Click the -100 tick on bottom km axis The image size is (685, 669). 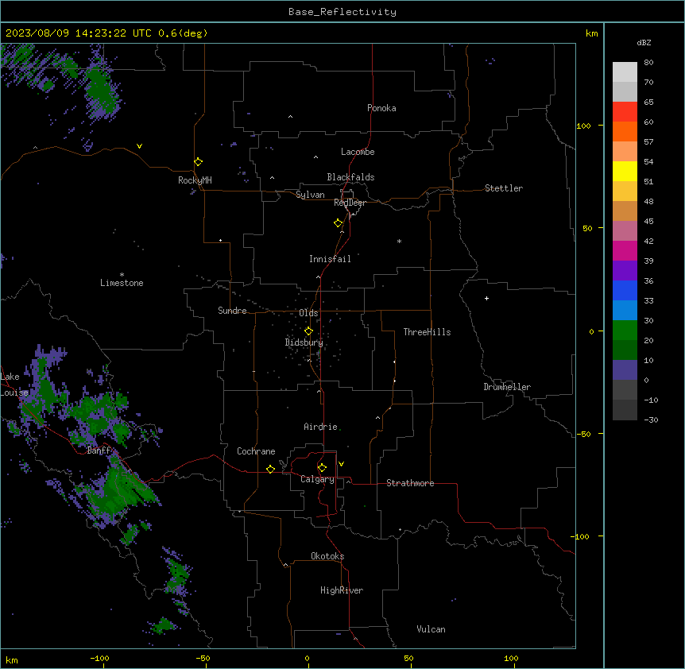[99, 658]
